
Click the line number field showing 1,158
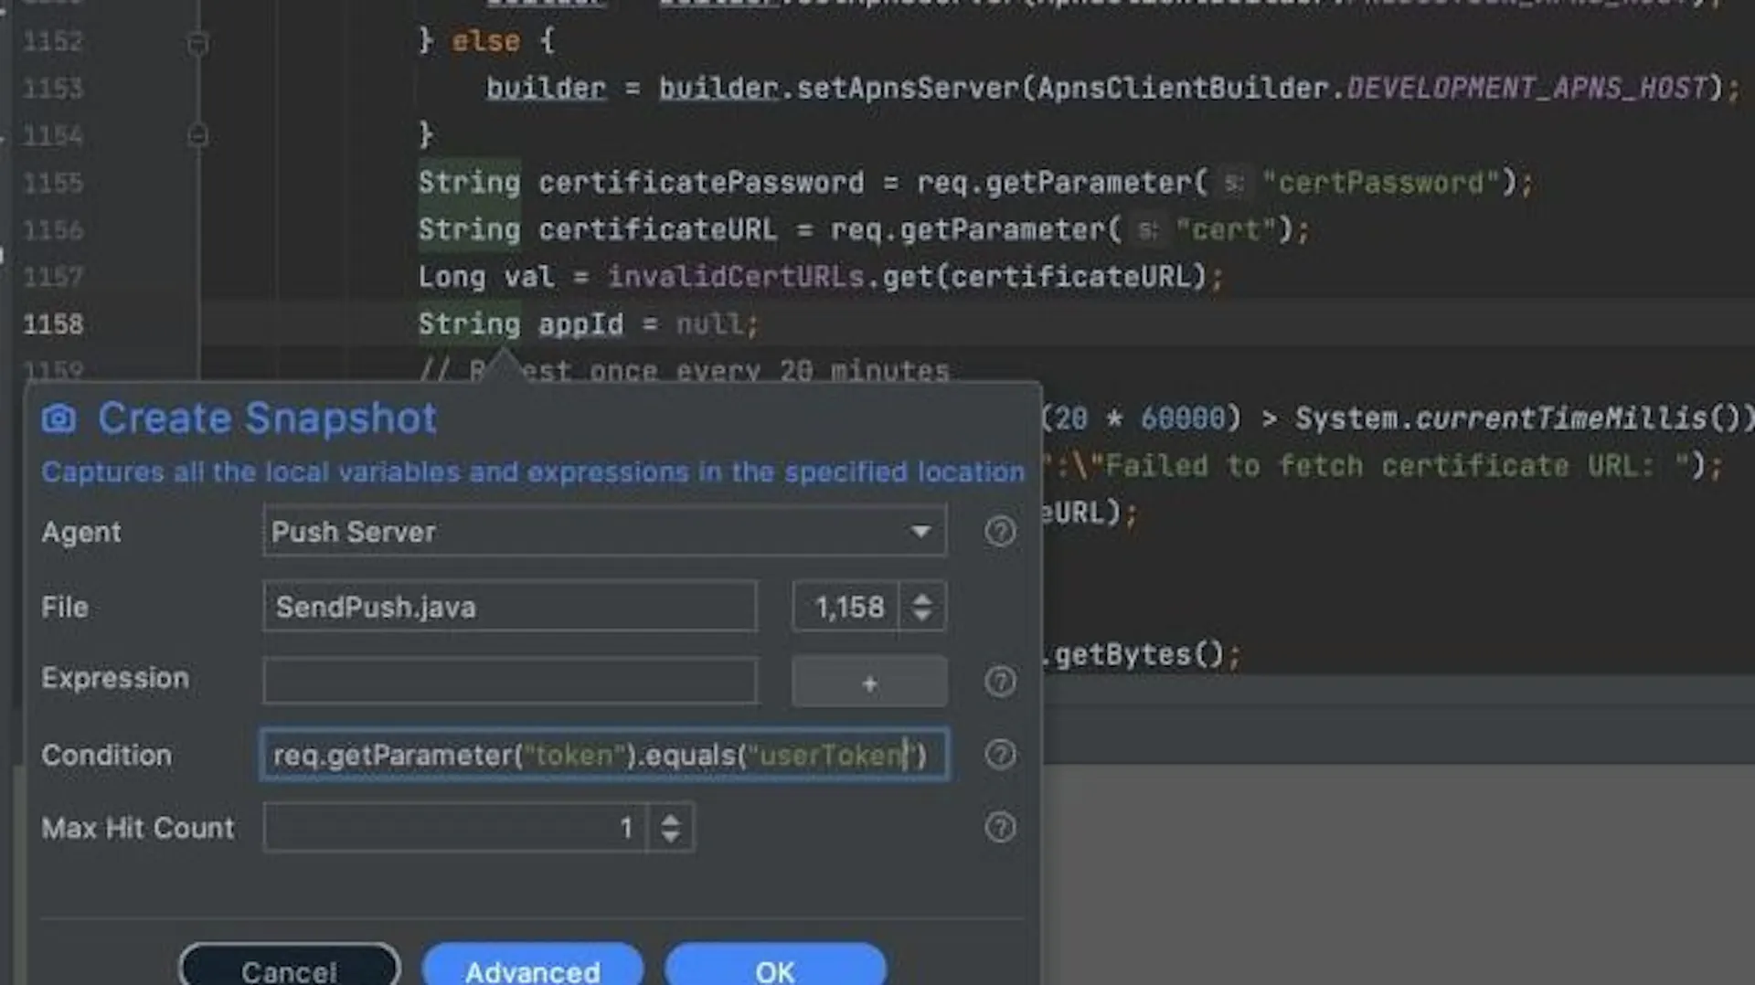click(846, 607)
